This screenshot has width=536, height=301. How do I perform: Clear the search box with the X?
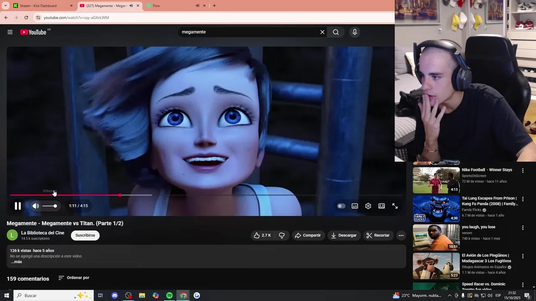coord(322,32)
